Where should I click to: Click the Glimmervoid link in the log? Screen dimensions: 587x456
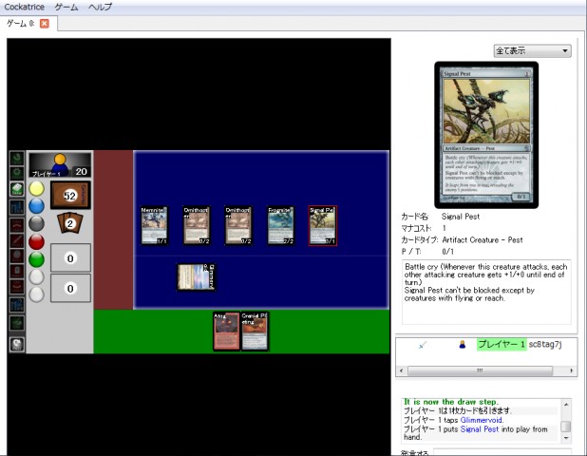tap(481, 420)
